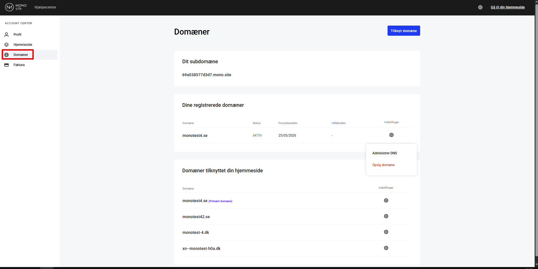Select Administrer DNS from the menu
The width and height of the screenshot is (538, 269).
pos(384,153)
